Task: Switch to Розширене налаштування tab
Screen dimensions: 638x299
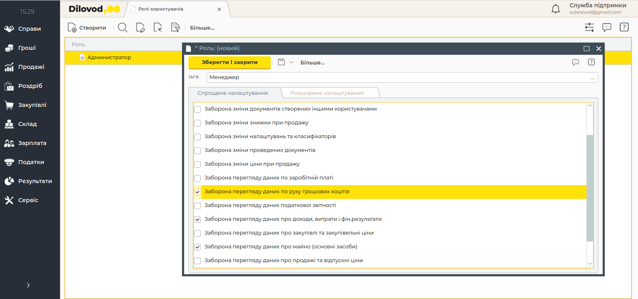Action: [327, 93]
